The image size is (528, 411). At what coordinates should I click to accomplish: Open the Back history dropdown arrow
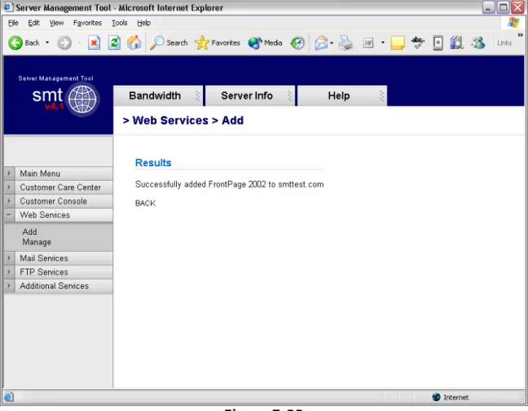[x=47, y=42]
